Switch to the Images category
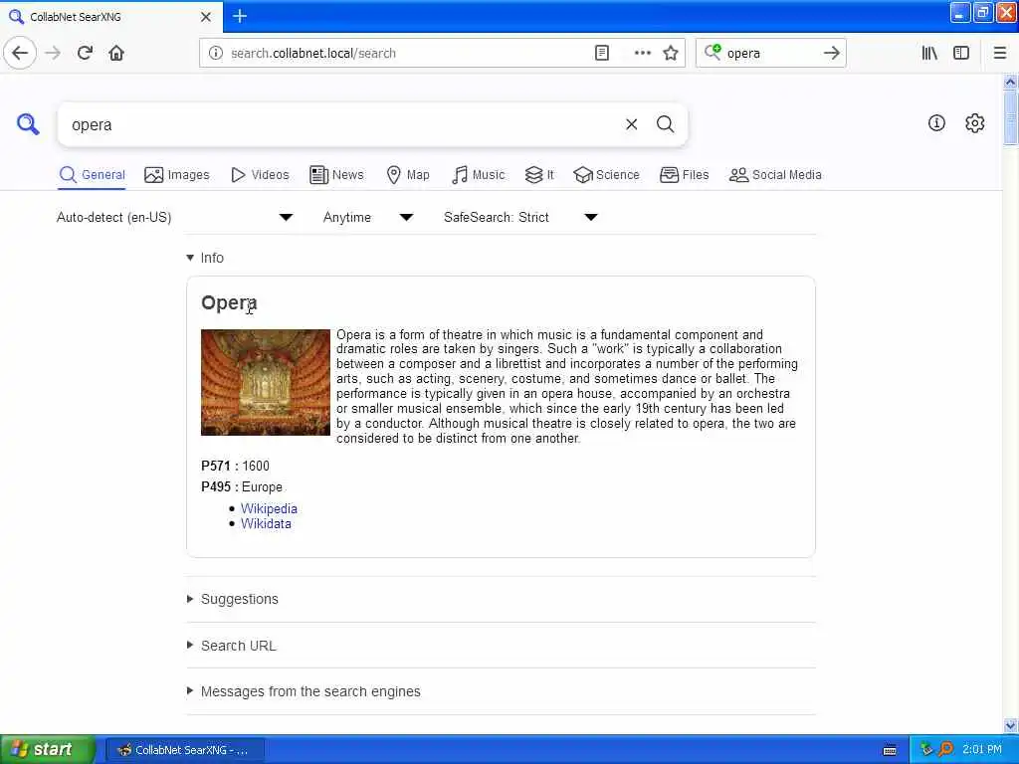The height and width of the screenshot is (764, 1019). 177,175
